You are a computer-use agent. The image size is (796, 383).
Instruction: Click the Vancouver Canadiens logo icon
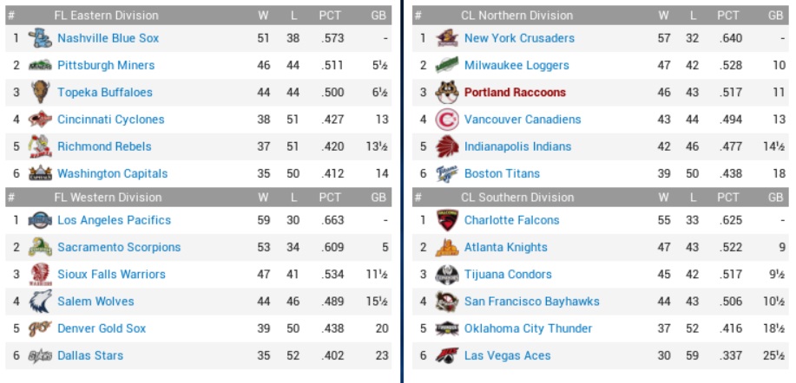click(x=447, y=120)
